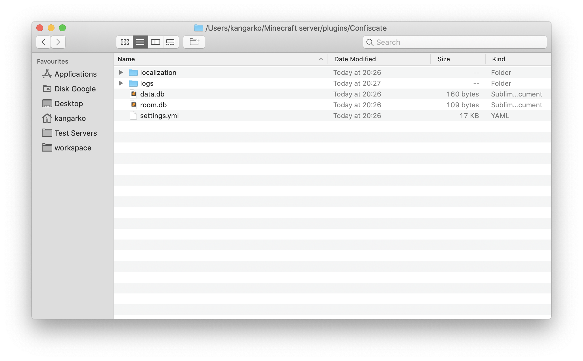
Task: Select Test Servers in sidebar
Action: pos(76,133)
